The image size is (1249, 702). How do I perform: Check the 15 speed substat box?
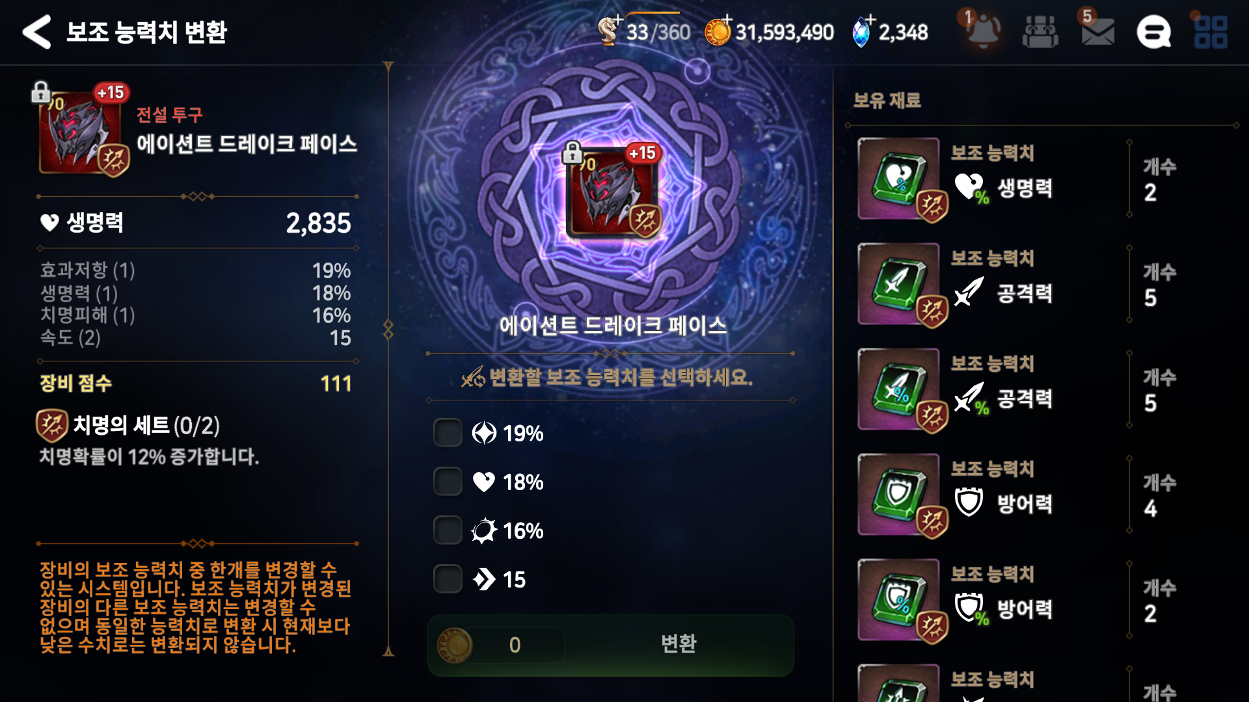pyautogui.click(x=448, y=579)
